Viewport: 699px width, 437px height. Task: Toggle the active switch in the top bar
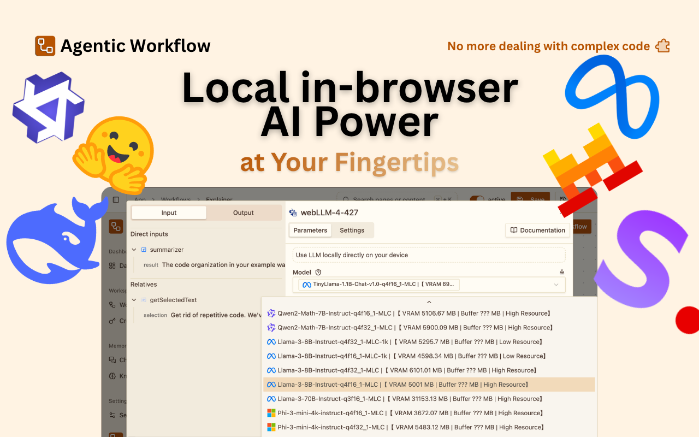(x=478, y=199)
